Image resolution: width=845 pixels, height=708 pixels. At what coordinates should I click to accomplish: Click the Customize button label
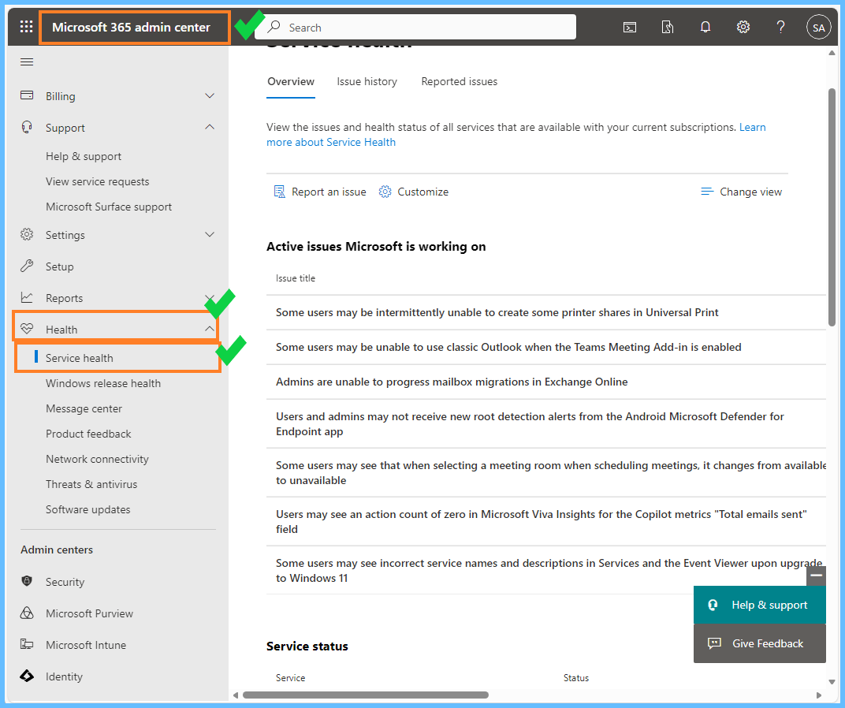[422, 192]
